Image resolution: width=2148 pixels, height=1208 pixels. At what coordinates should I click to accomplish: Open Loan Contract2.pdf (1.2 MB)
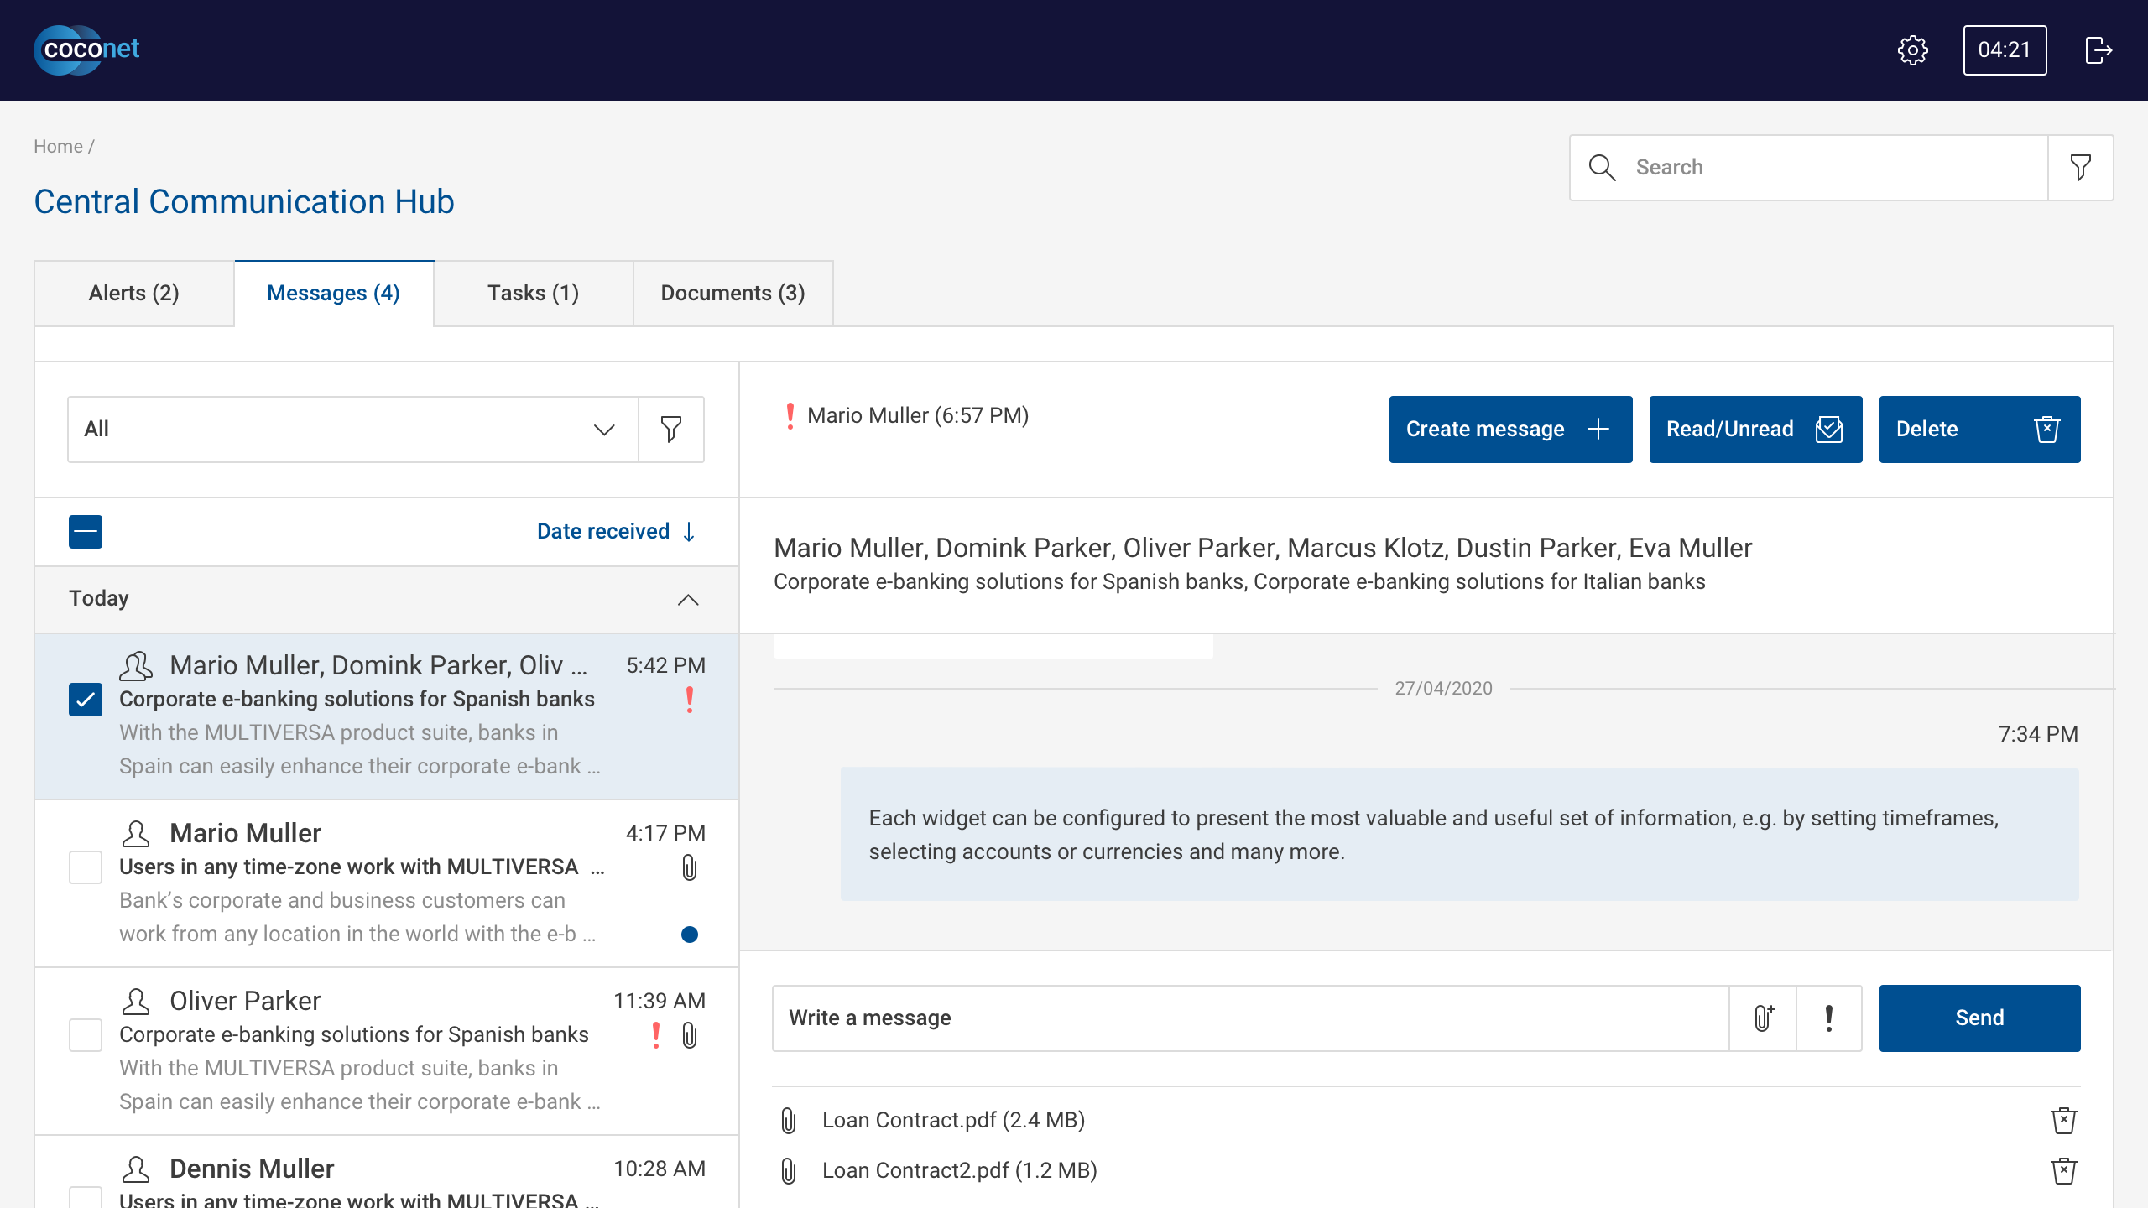(x=960, y=1170)
